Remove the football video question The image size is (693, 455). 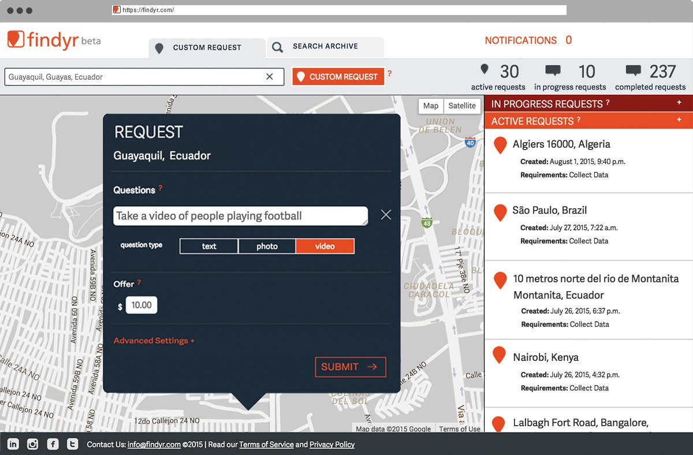click(386, 215)
